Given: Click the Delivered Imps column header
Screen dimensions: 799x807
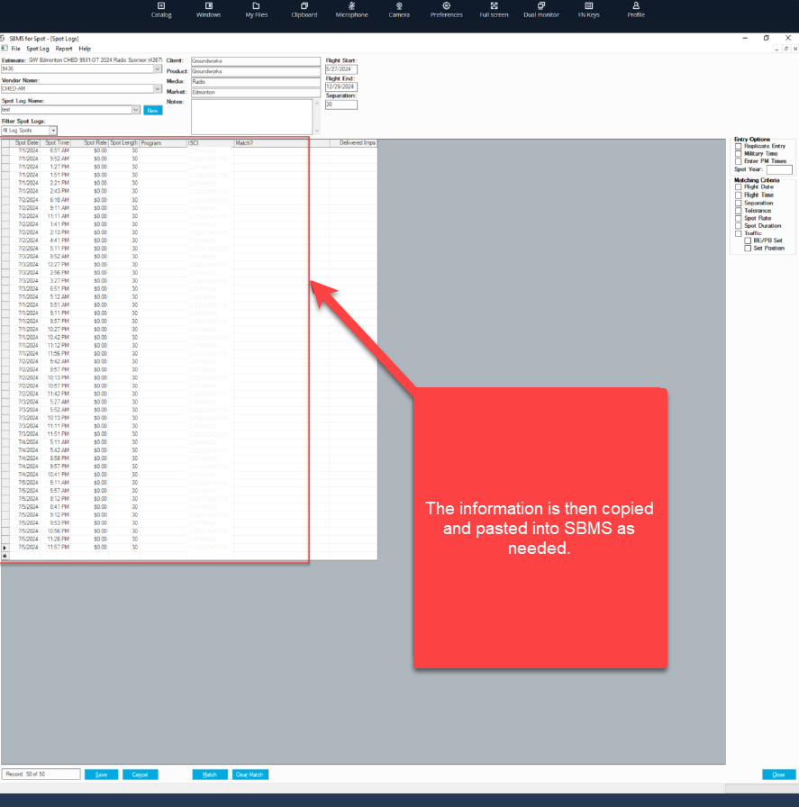Looking at the screenshot, I should (x=354, y=143).
